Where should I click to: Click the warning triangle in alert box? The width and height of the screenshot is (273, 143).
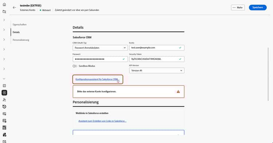[178, 92]
